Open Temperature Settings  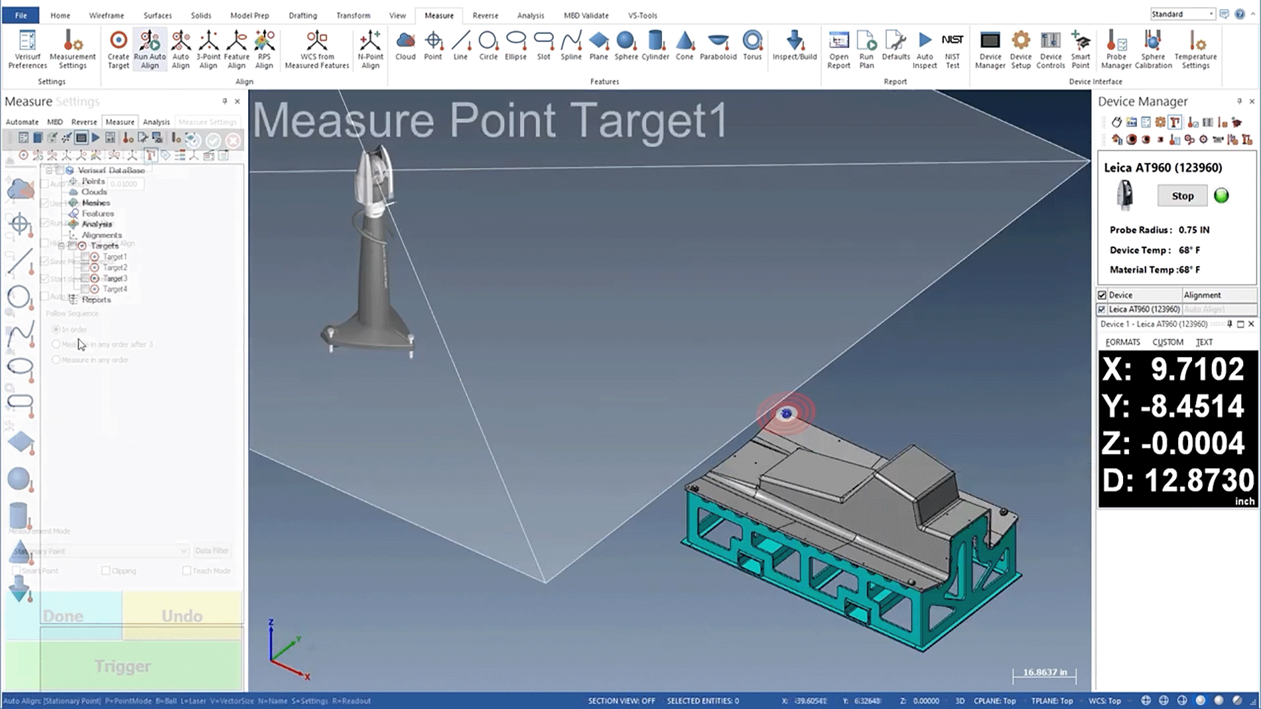1195,49
